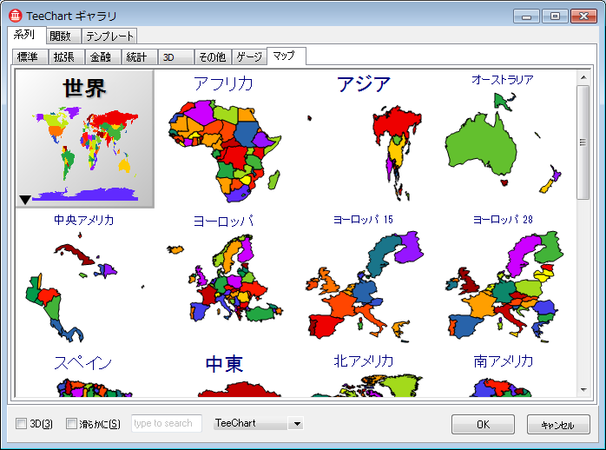Image resolution: width=606 pixels, height=450 pixels.
Task: Focus the type to search field
Action: point(166,423)
